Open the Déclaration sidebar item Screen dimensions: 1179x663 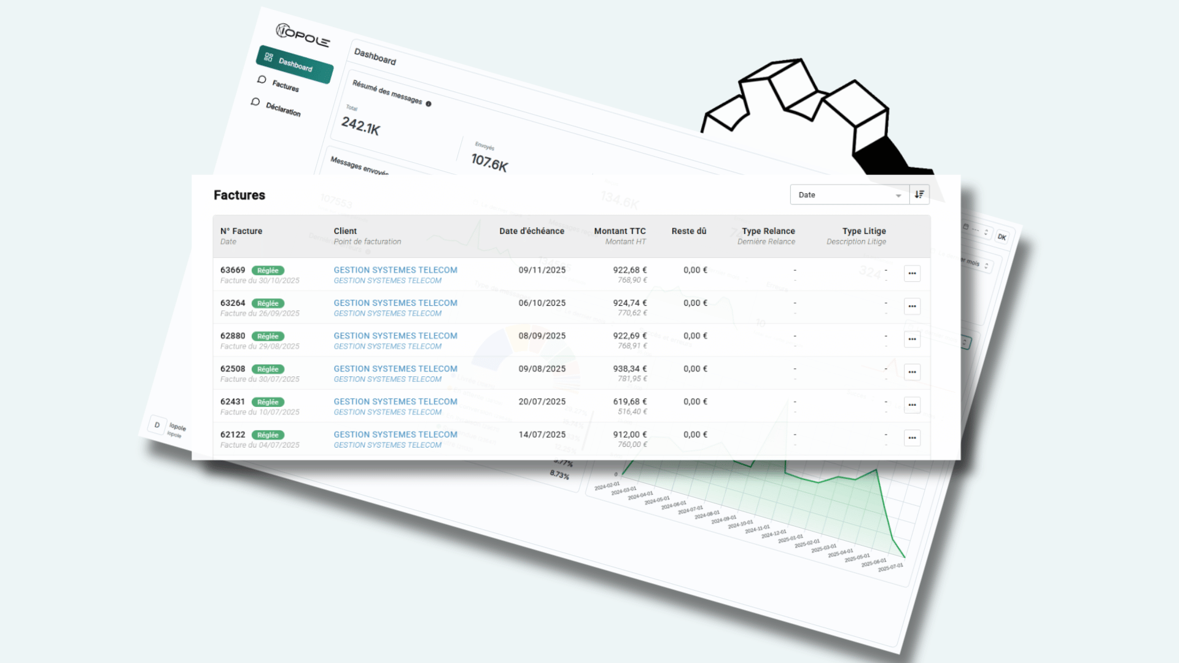click(282, 109)
